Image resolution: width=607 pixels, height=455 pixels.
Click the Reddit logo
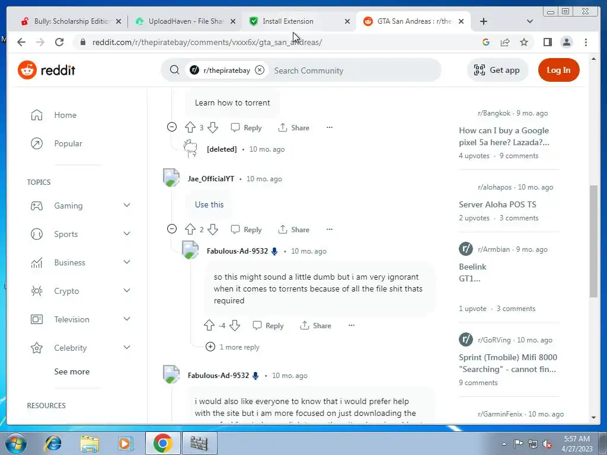pos(46,70)
